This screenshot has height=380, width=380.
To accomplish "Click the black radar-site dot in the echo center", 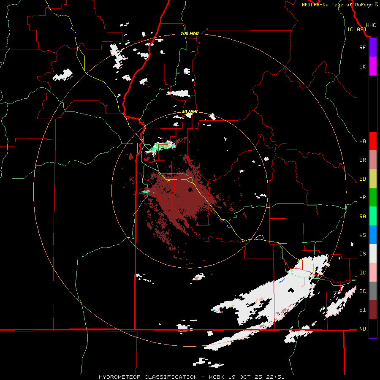I will coord(190,190).
